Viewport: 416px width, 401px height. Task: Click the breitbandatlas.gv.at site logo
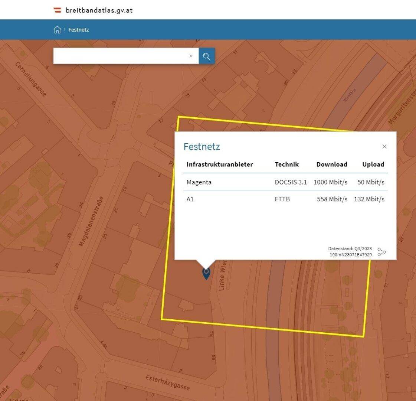pos(93,10)
